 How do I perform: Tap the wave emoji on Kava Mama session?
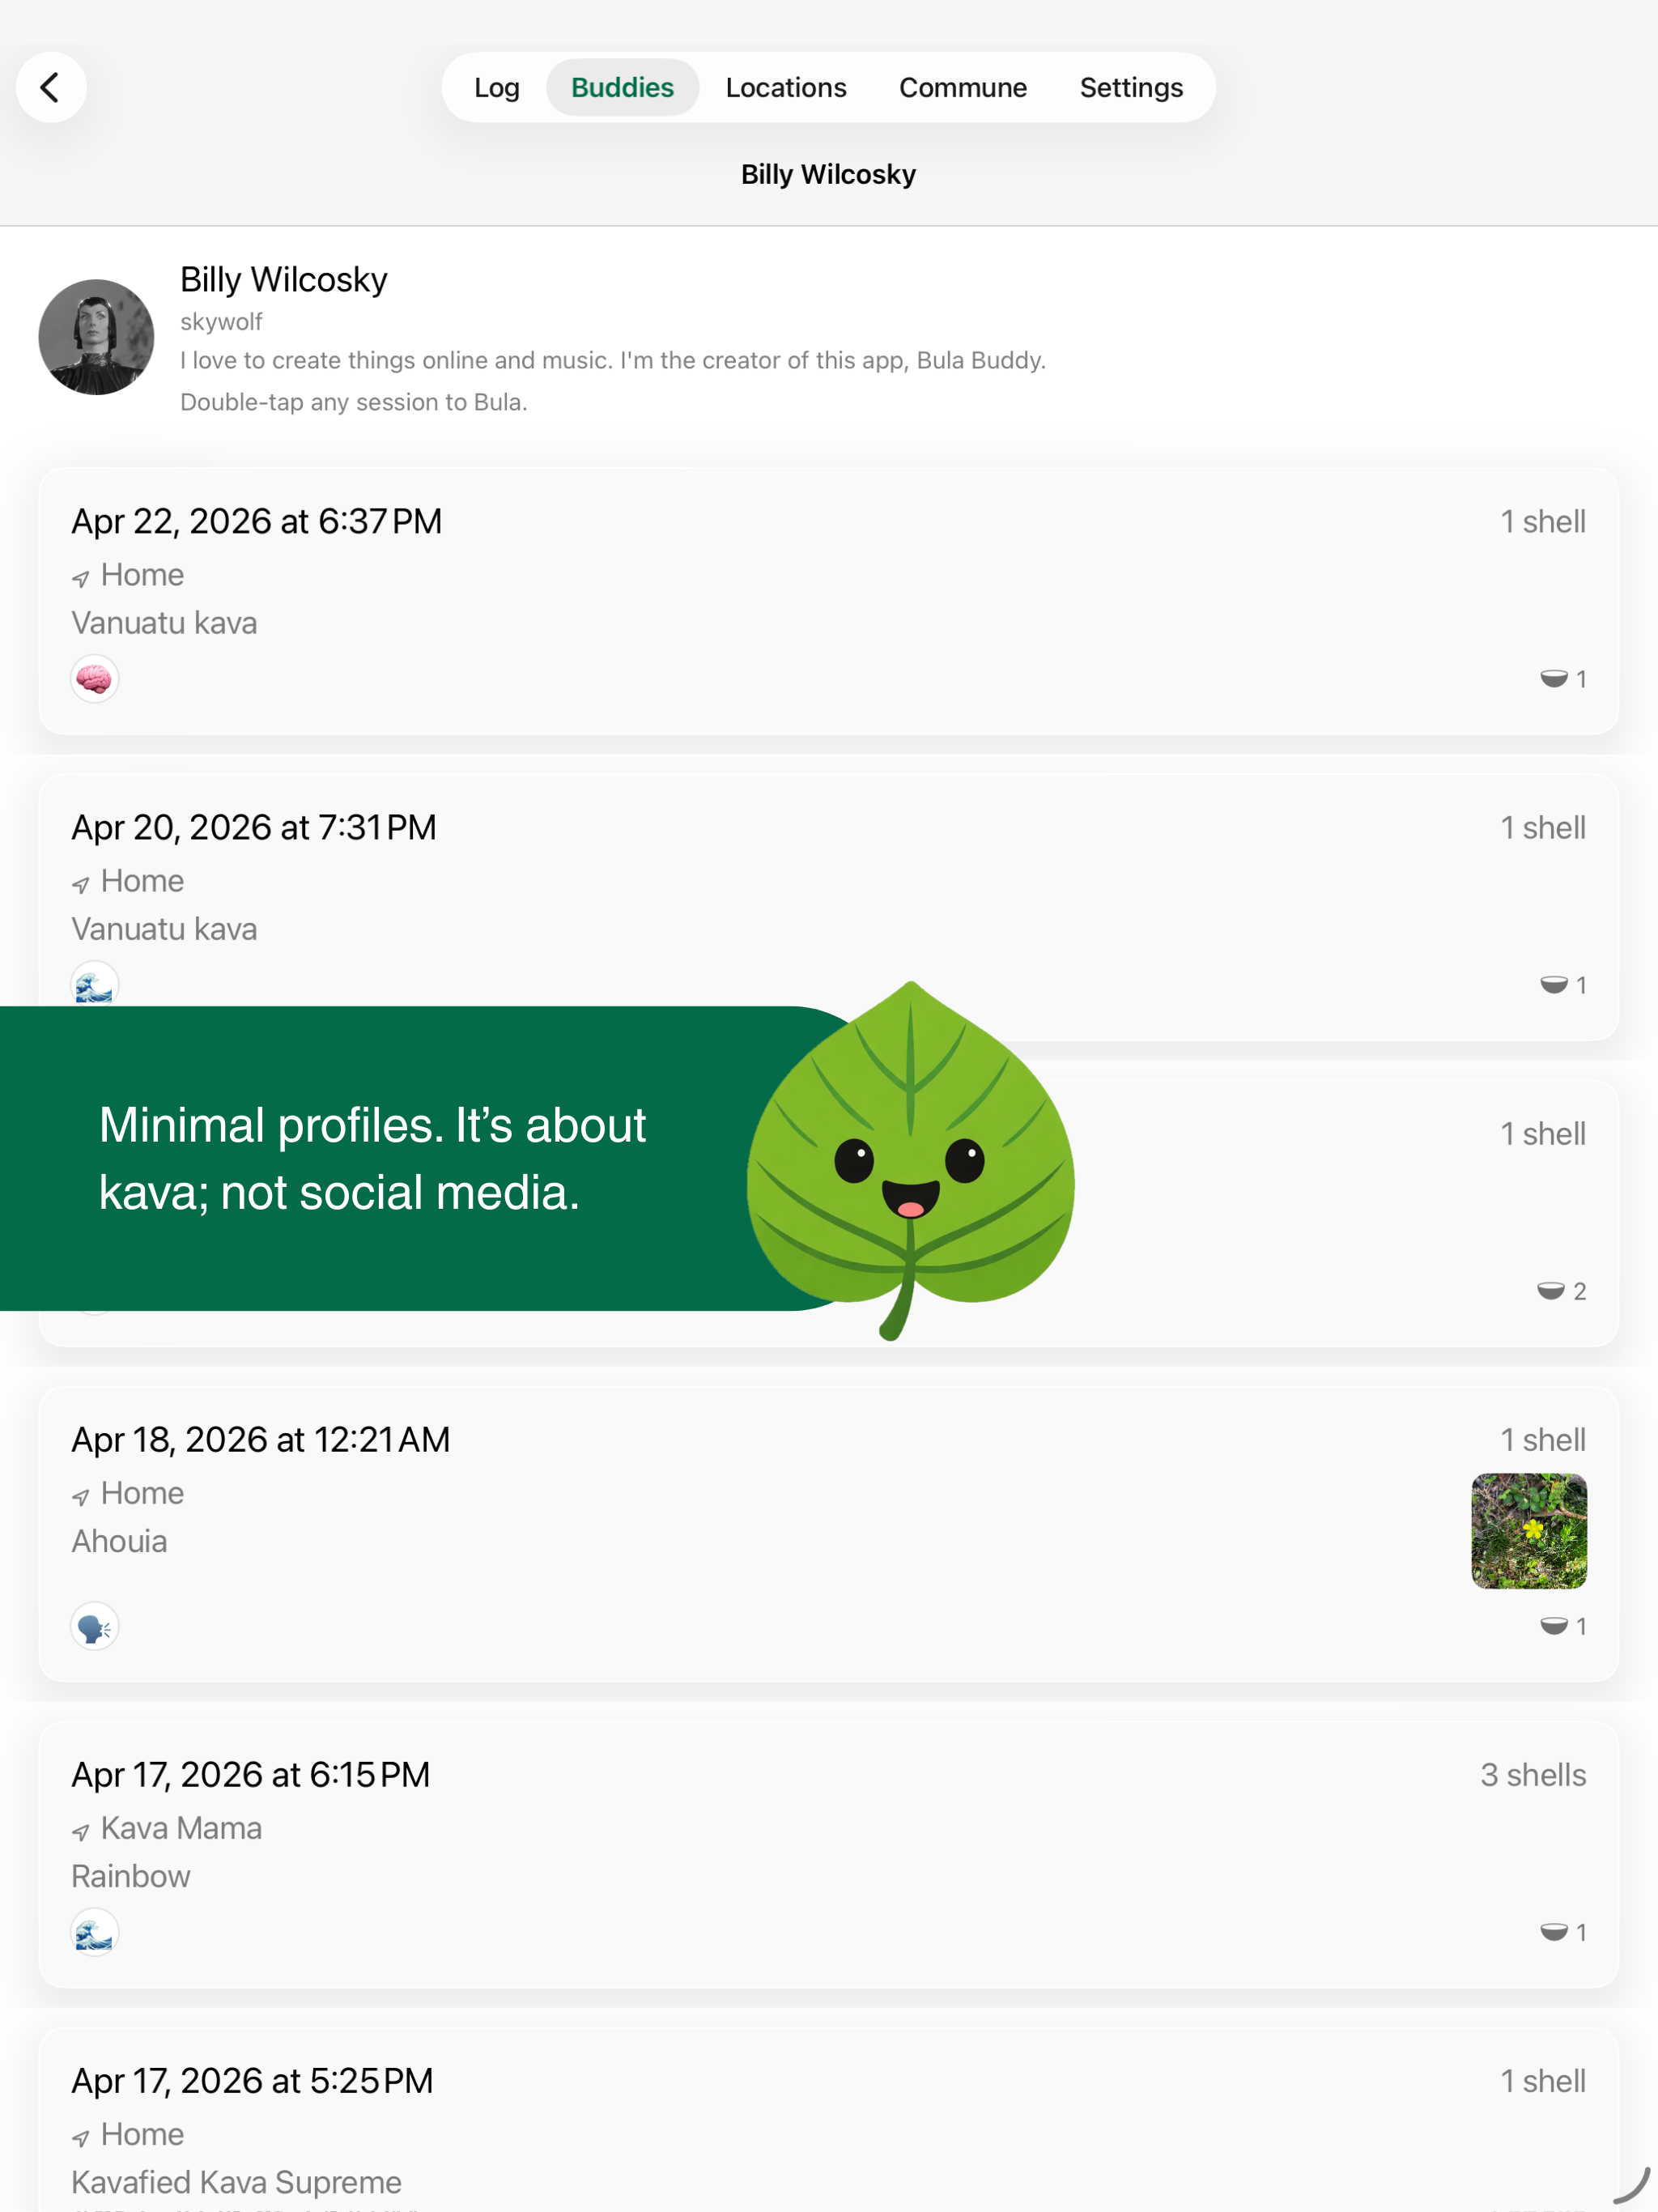click(x=95, y=1932)
